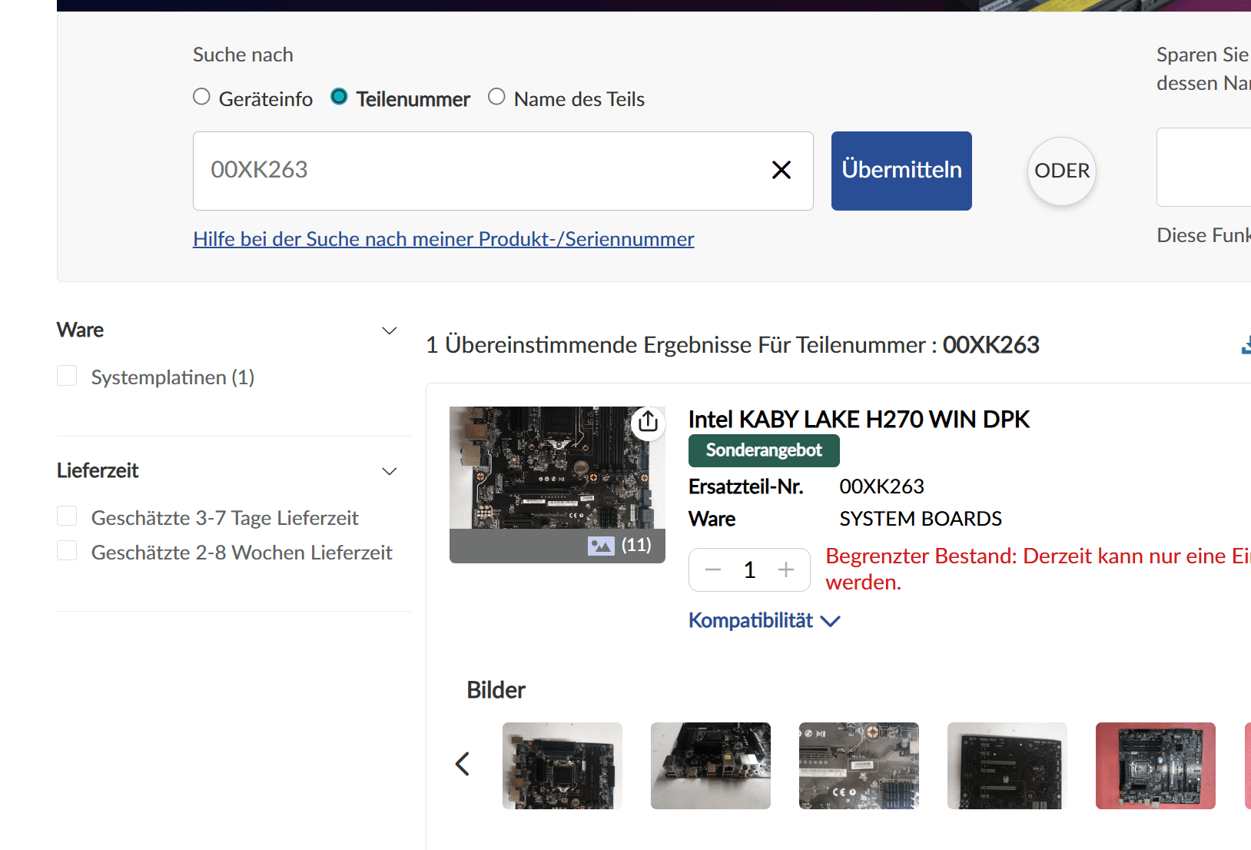This screenshot has width=1251, height=850.
Task: Open Intel KABY LAKE H270 WIN DPK title
Action: pyautogui.click(x=858, y=420)
